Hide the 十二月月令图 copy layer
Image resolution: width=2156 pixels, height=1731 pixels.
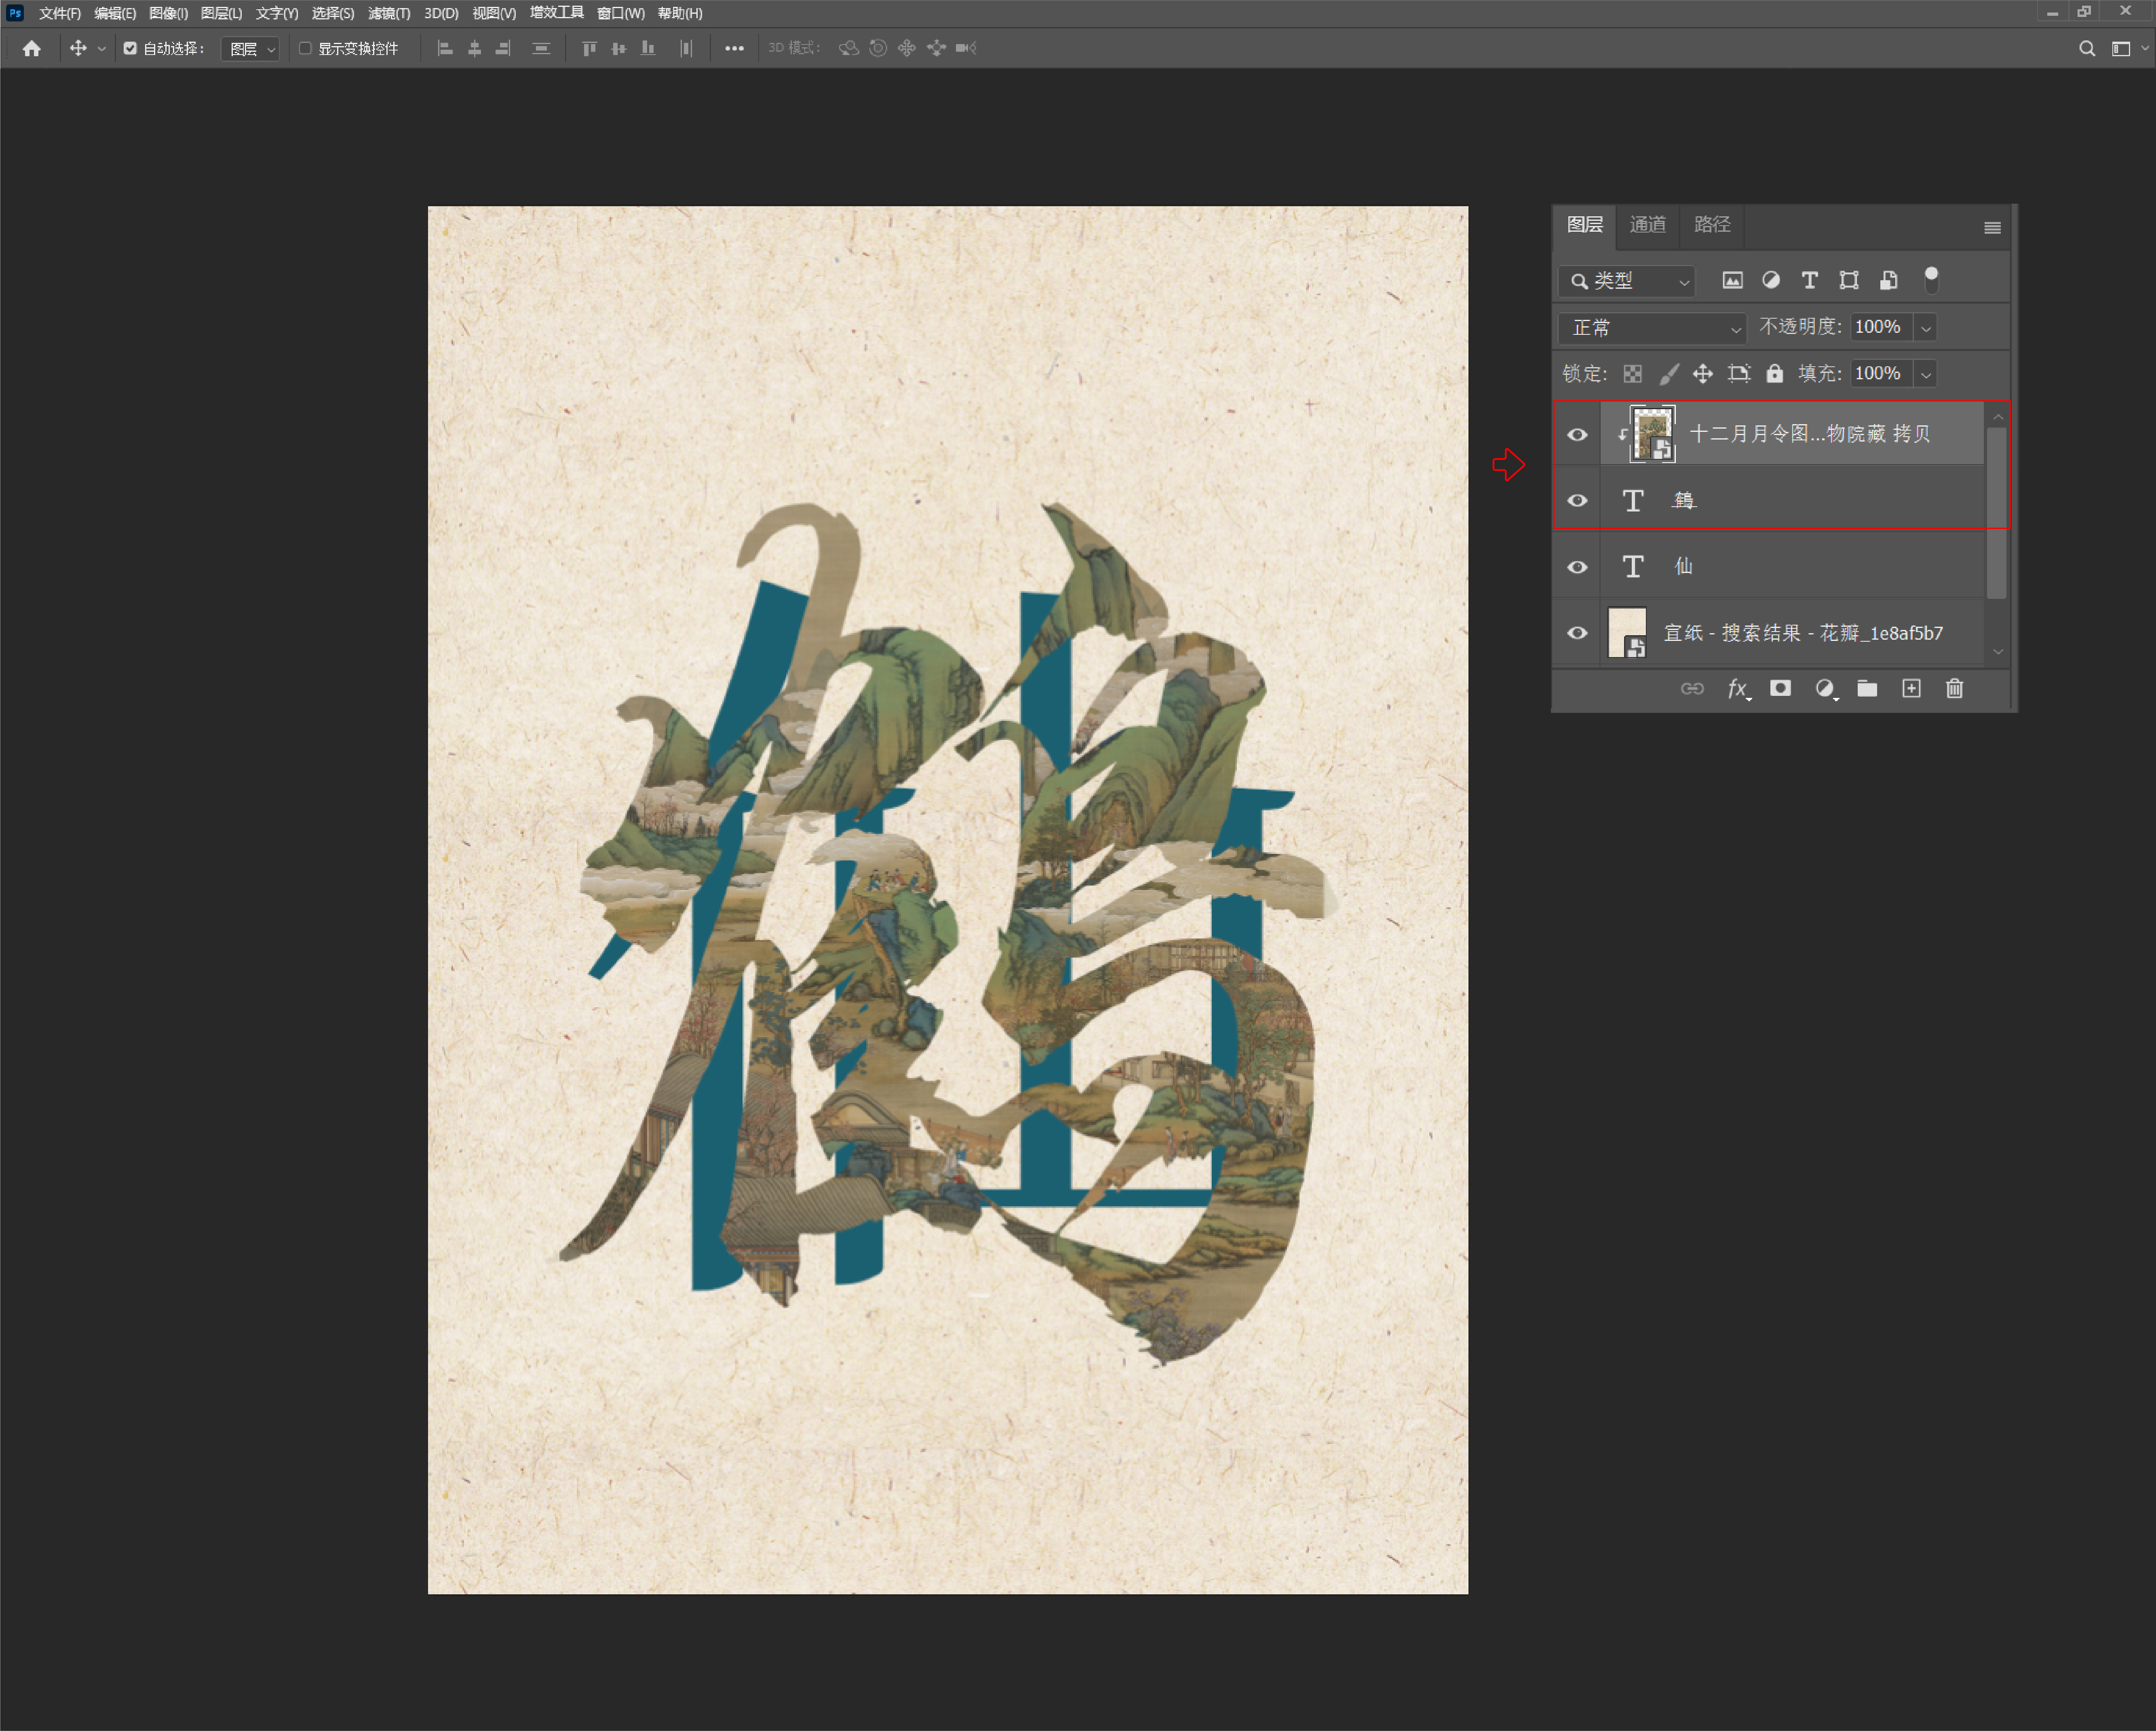coord(1577,434)
